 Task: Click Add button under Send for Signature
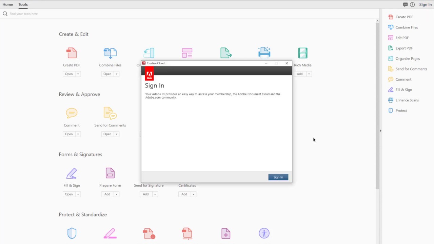(x=146, y=194)
